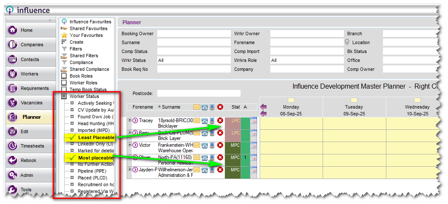Open the Tools wrench icon
Screen dimensions: 448x204
click(13, 189)
